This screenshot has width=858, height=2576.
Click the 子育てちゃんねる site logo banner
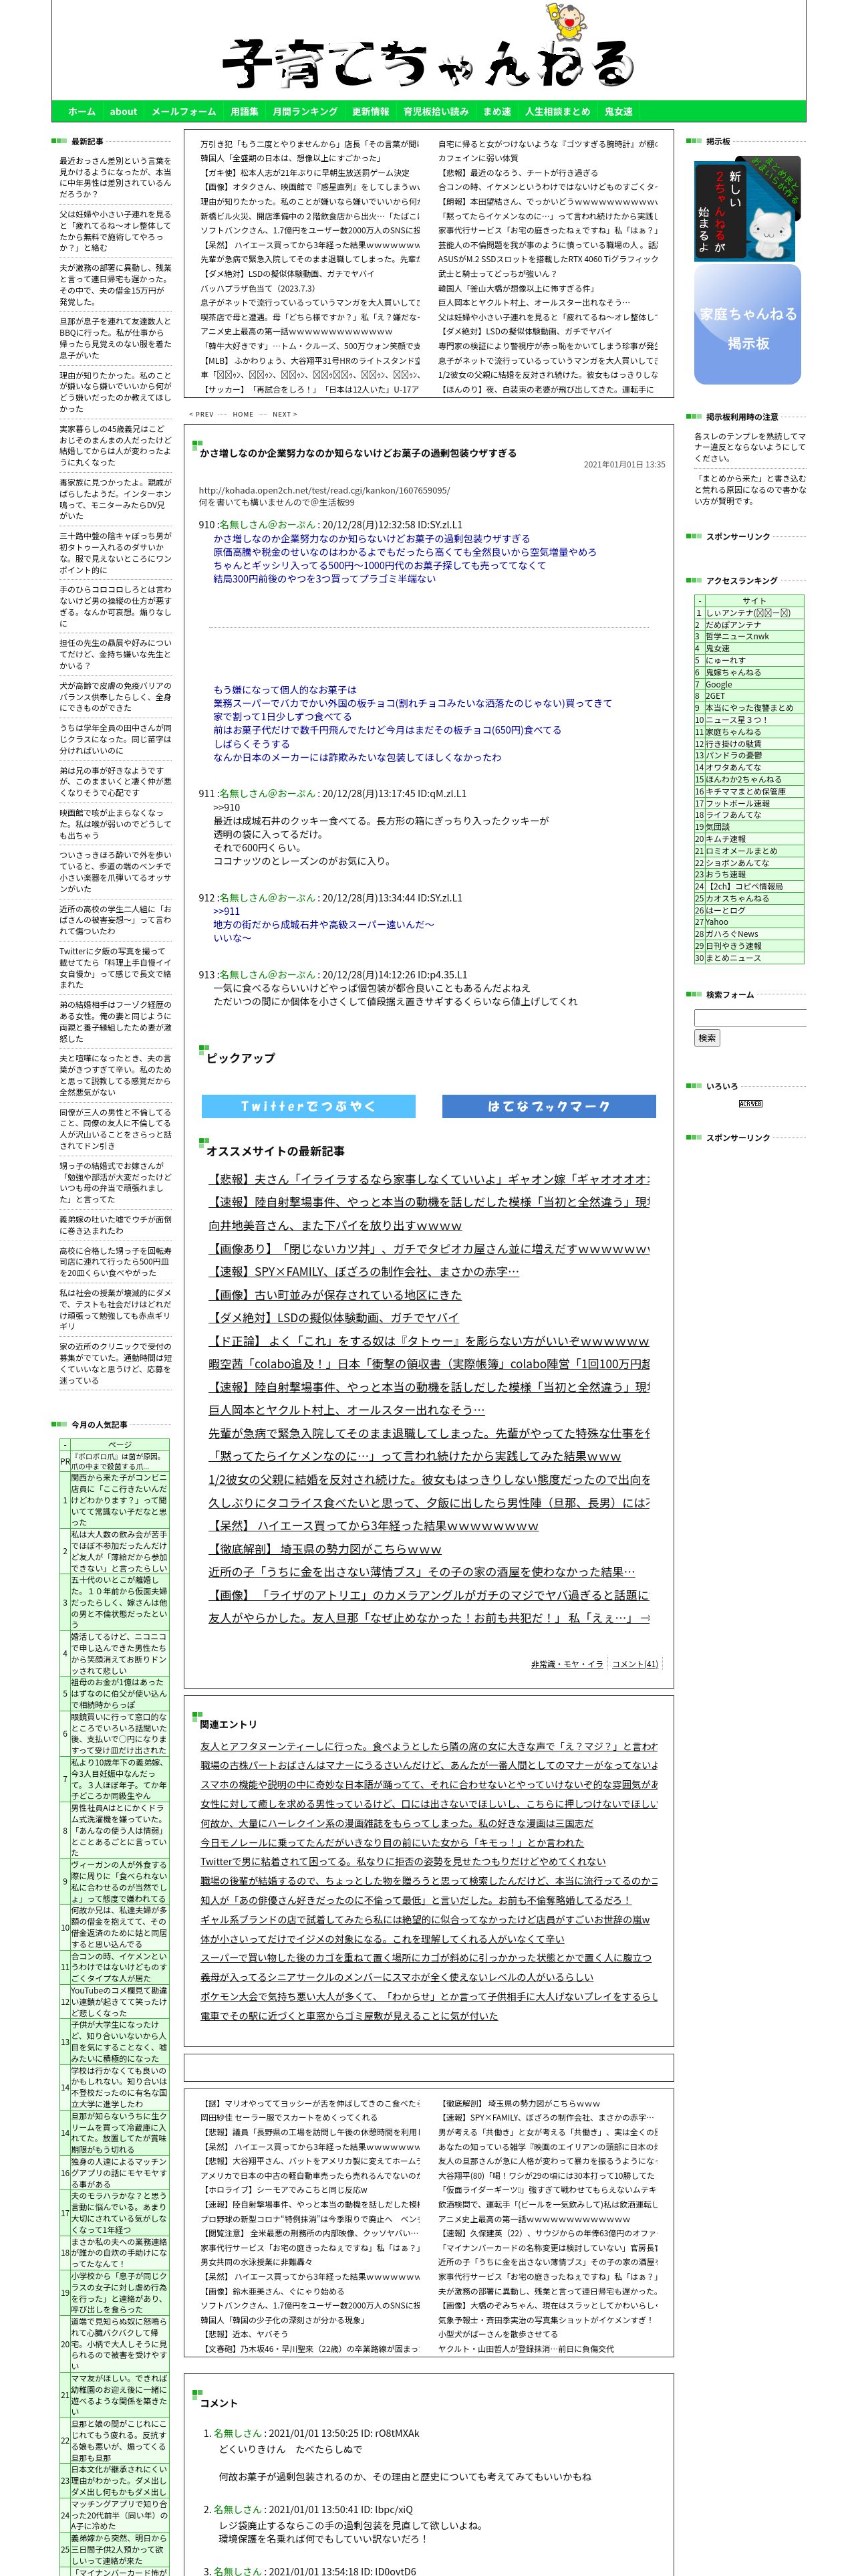click(428, 50)
